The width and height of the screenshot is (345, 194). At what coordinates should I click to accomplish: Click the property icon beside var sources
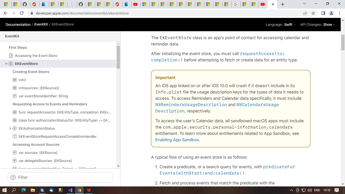click(15, 153)
